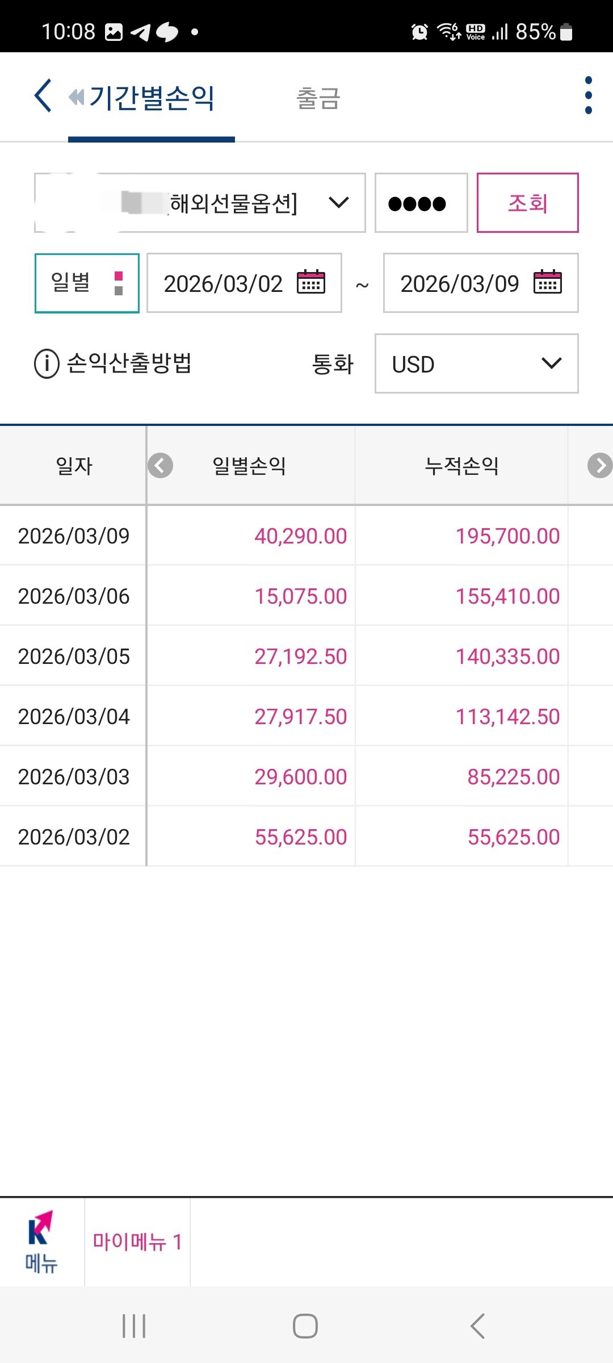
Task: Select the 기간별손익 tab
Action: point(152,98)
